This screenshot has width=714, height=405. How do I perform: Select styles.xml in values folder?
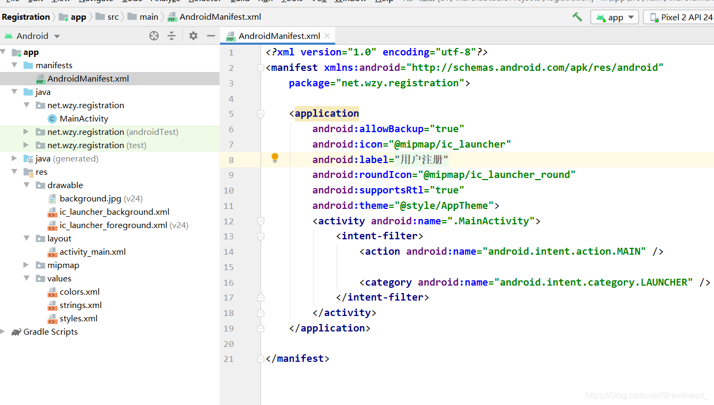coord(78,319)
